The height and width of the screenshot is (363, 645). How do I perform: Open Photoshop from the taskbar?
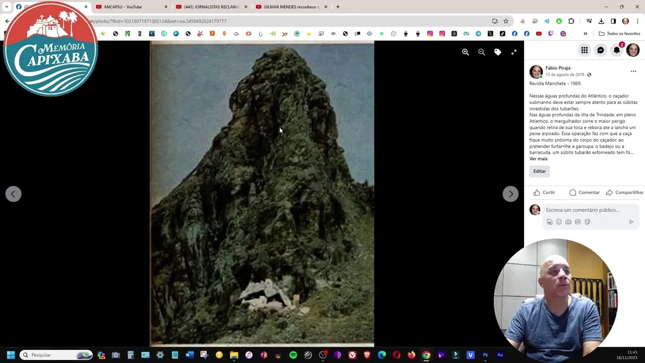tap(485, 355)
